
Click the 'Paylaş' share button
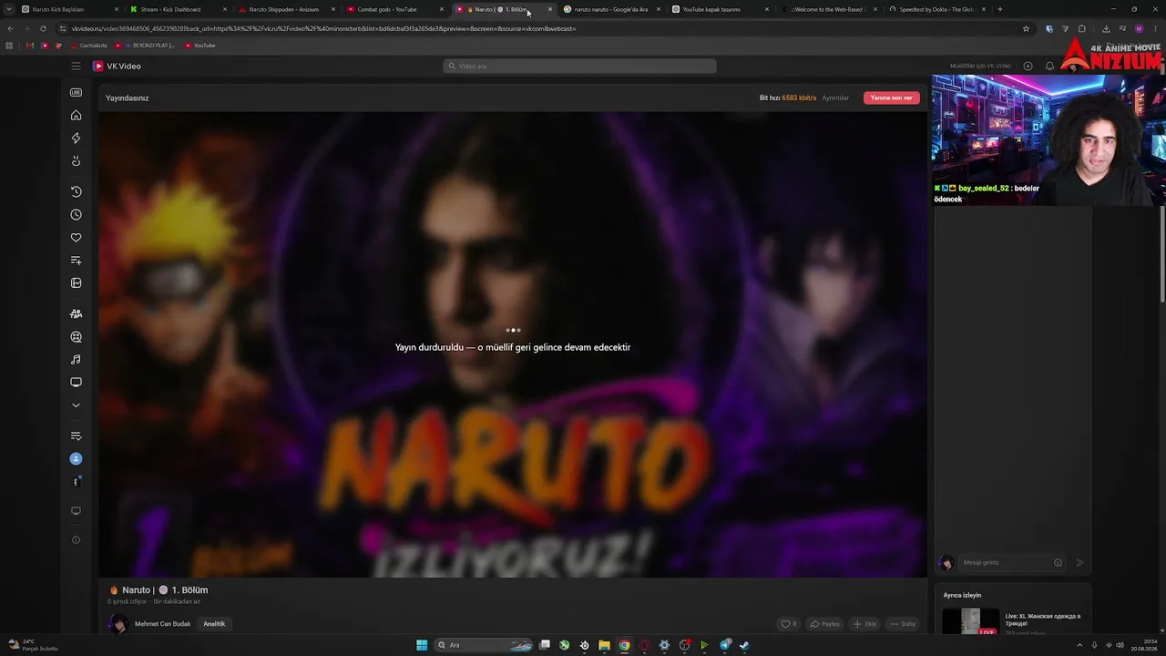pyautogui.click(x=824, y=624)
